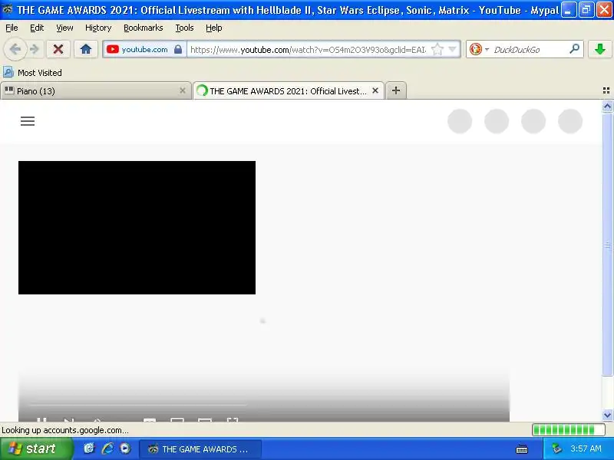Viewport: 614px width, 460px height.
Task: Click the search magnifier icon
Action: (x=574, y=49)
